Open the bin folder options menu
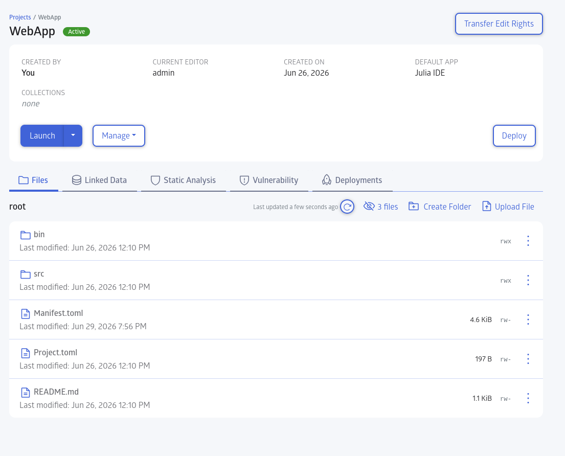 (528, 241)
